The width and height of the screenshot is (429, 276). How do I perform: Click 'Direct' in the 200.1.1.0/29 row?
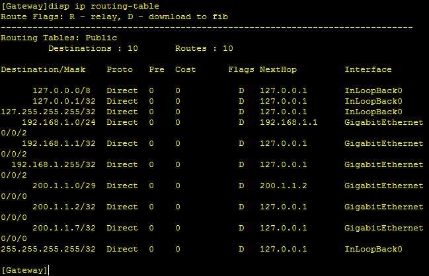click(122, 186)
